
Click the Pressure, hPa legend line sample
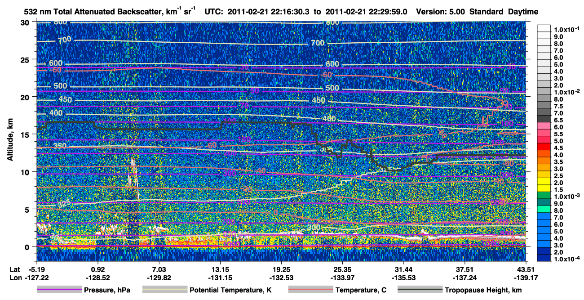(x=59, y=290)
